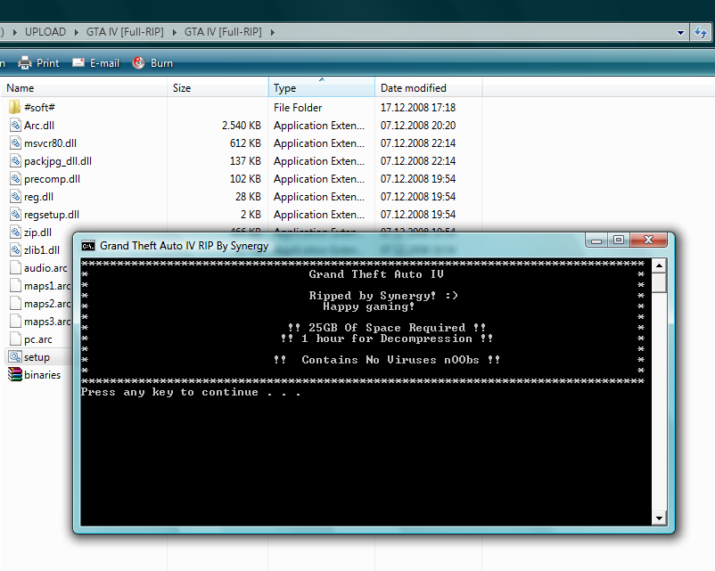Select the packjpg_dll.dll file icon
Screen dimensions: 715x571
pos(15,161)
